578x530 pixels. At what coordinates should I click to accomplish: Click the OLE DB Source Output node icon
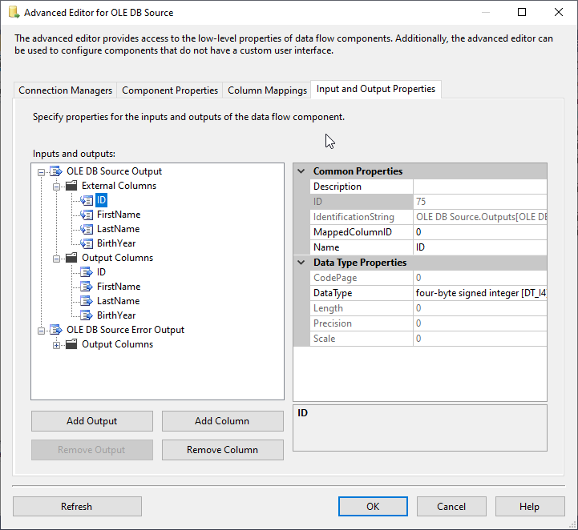[56, 171]
